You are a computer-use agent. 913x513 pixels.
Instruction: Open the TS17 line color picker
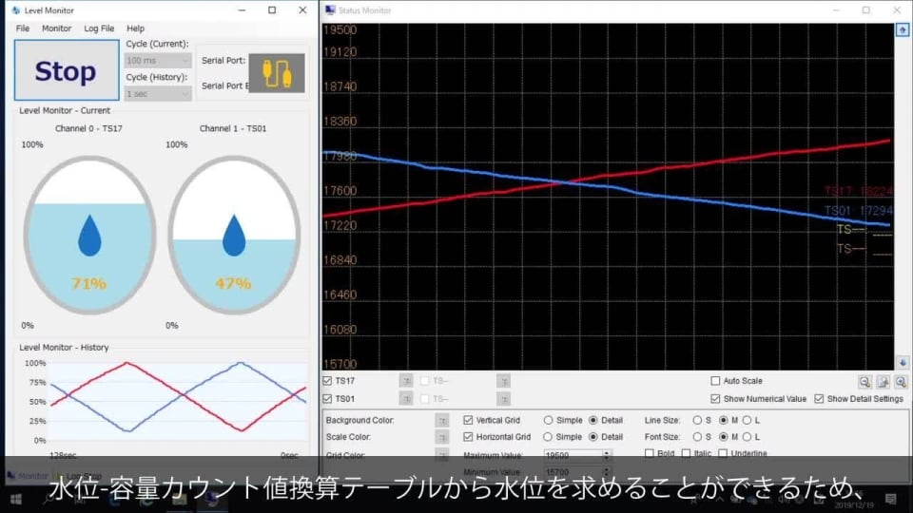[406, 381]
